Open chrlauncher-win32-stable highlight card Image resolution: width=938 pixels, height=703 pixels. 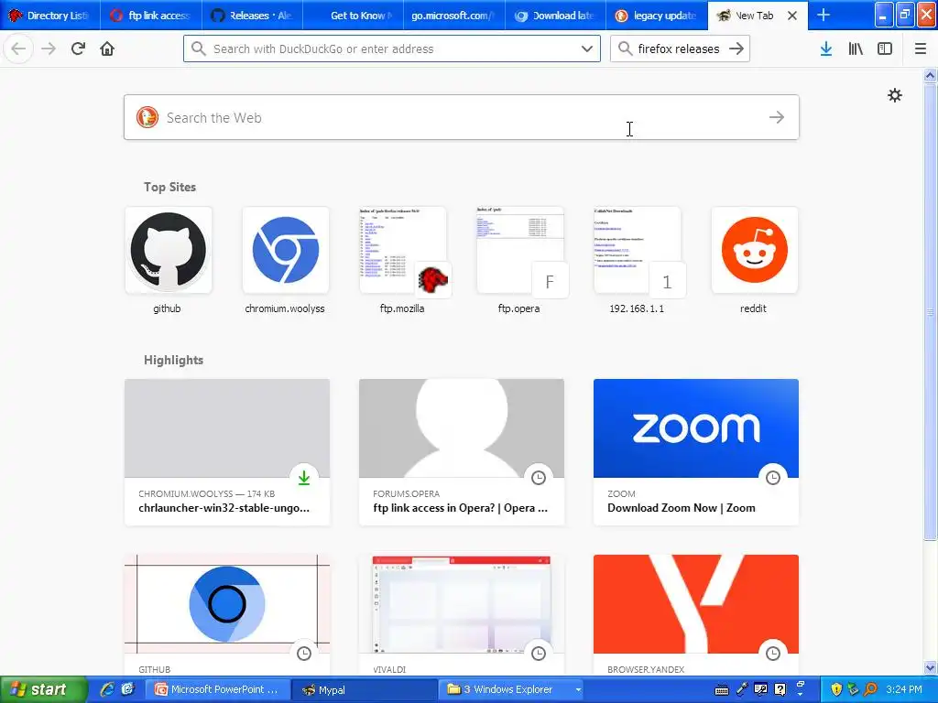coord(227,452)
